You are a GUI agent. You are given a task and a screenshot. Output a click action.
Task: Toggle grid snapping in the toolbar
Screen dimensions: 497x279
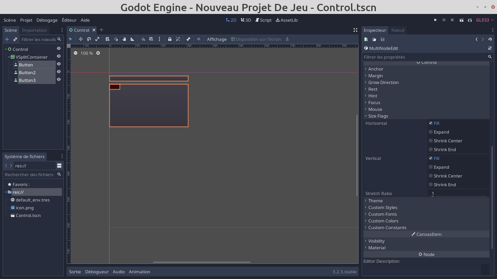pos(151,39)
